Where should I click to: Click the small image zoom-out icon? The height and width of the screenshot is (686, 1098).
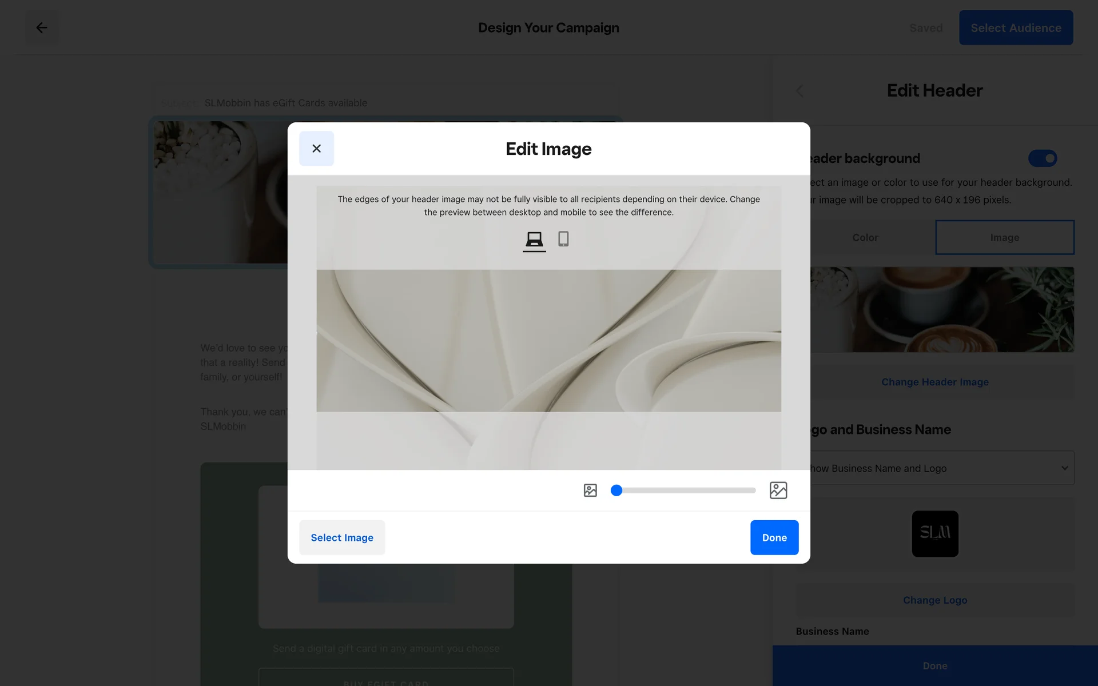pos(590,490)
